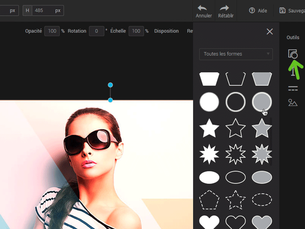This screenshot has height=229, width=305.
Task: Expand the Toutes les formes dropdown
Action: click(x=236, y=54)
